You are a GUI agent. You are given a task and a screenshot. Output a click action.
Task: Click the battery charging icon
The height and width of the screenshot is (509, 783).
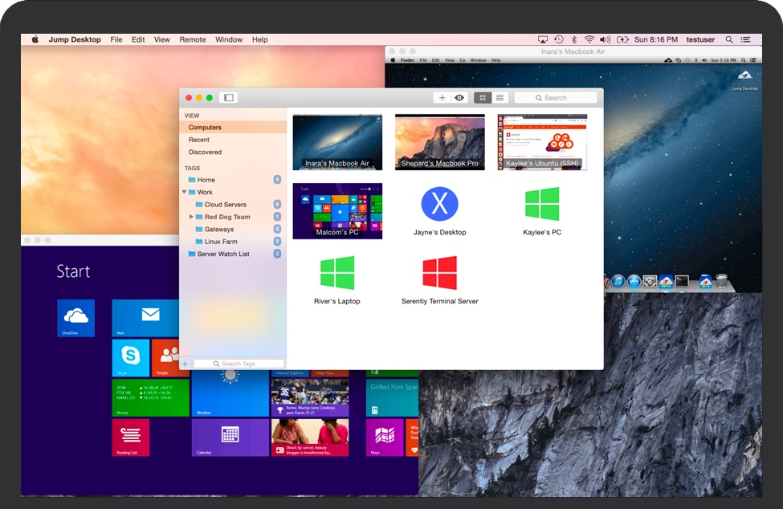(x=622, y=39)
